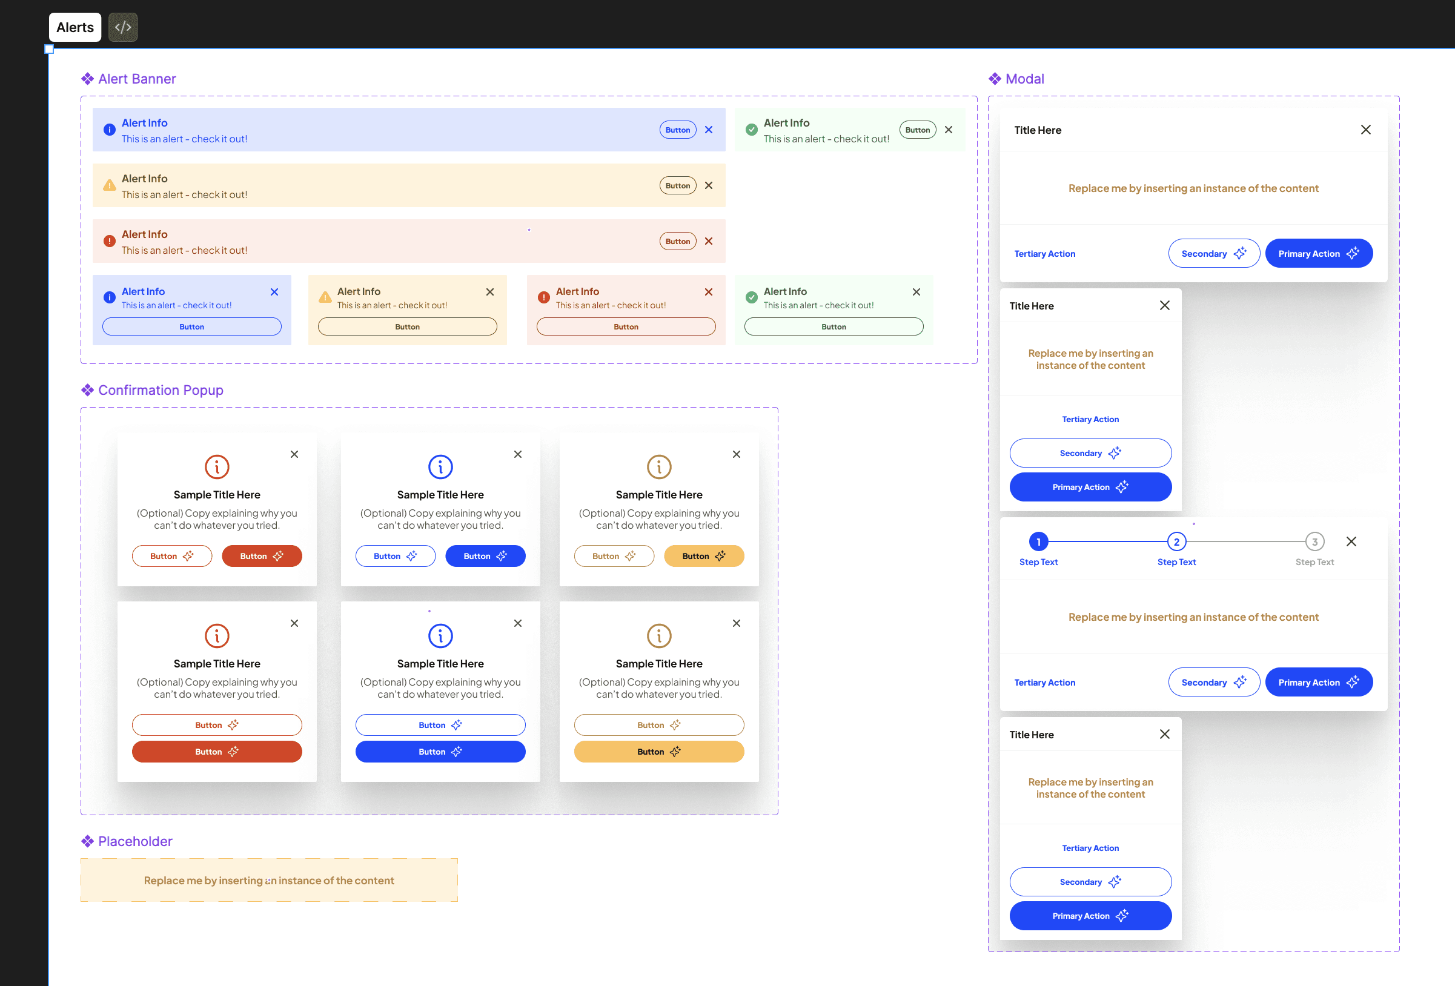Click the Alert Banner section diamond icon
This screenshot has height=986, width=1455.
(87, 79)
